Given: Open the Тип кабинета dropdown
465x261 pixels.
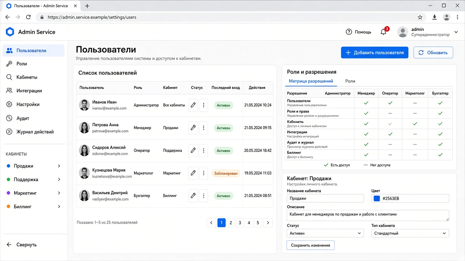Looking at the screenshot, I should [410, 233].
